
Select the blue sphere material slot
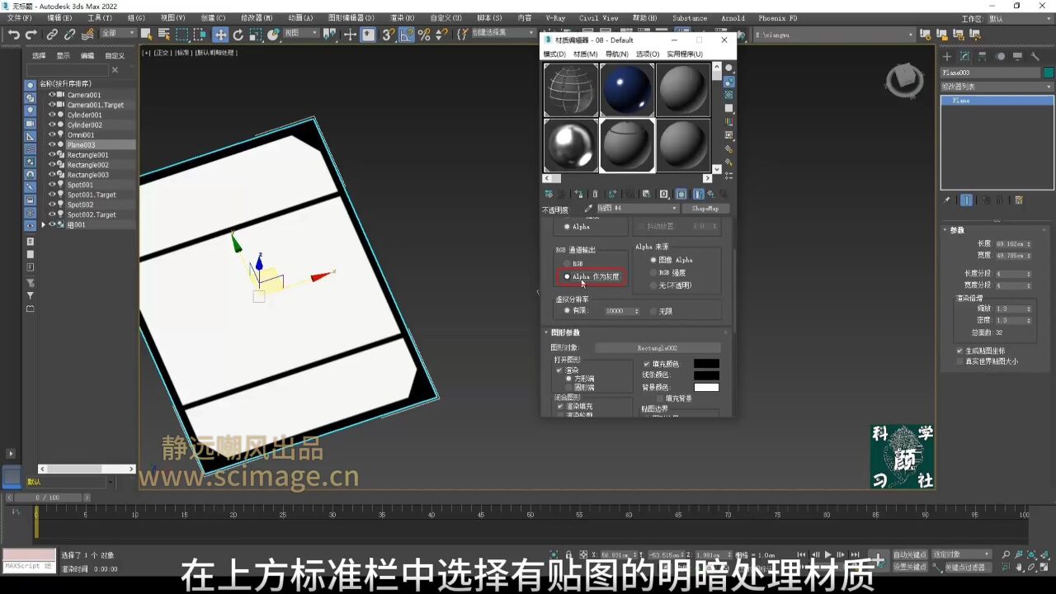[627, 90]
